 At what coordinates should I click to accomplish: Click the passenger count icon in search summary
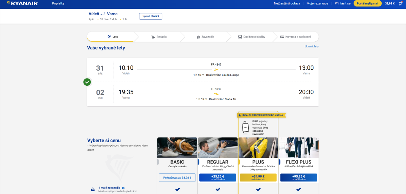[126, 19]
